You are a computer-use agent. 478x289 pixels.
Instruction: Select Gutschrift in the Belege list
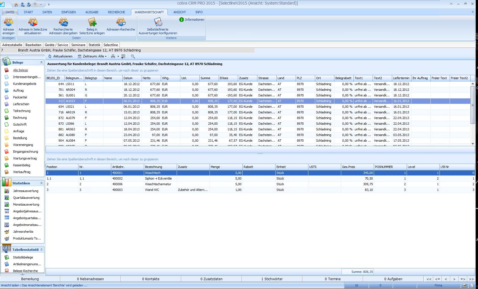point(20,124)
